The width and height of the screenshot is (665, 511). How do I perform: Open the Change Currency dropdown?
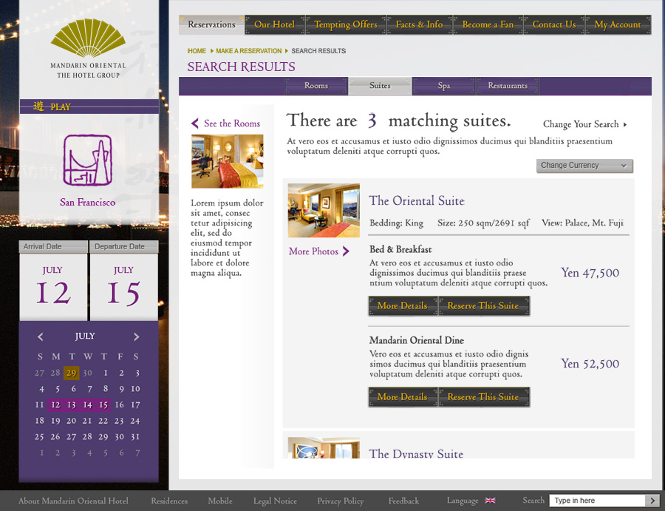584,166
